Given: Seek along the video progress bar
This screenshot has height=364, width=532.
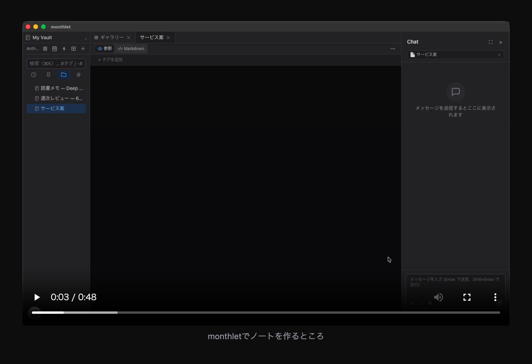Looking at the screenshot, I should click(265, 313).
